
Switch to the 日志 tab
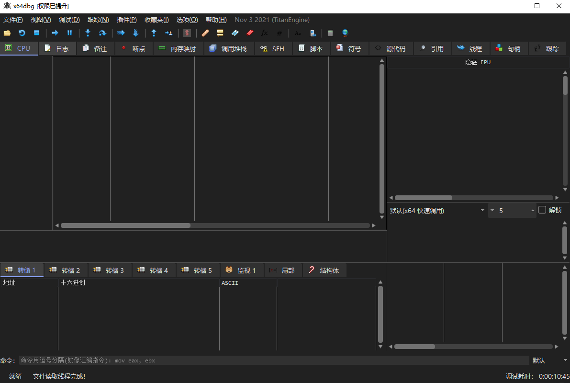pyautogui.click(x=57, y=48)
